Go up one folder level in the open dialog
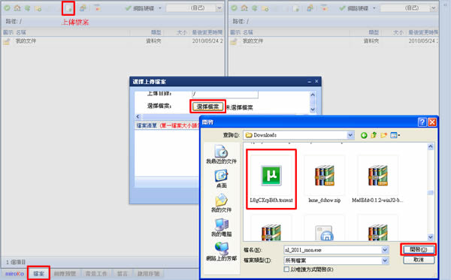This screenshot has height=280, width=451. [x=374, y=135]
